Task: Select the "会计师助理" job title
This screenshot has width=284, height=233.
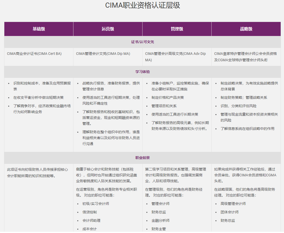Action: pyautogui.click(x=91, y=220)
